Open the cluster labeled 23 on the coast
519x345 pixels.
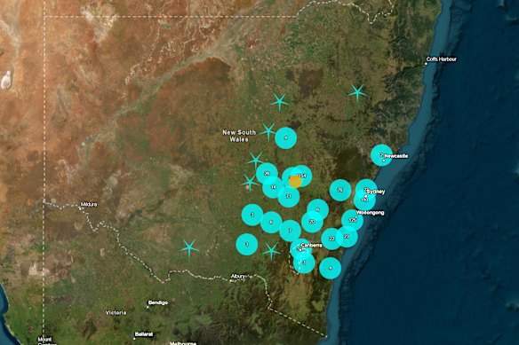(347, 236)
